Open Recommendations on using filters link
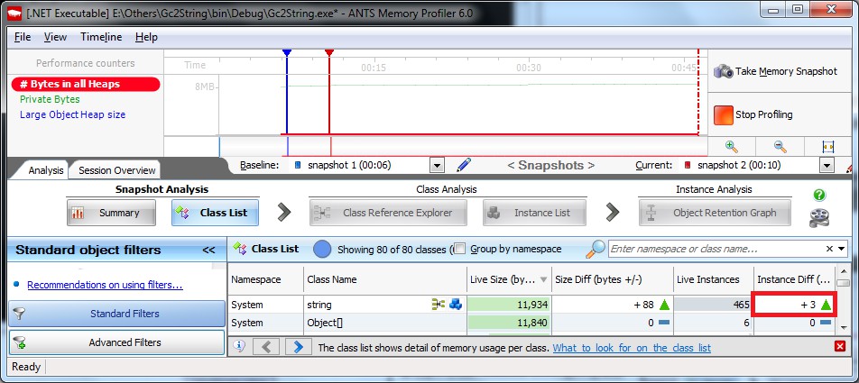The image size is (859, 383). (105, 285)
